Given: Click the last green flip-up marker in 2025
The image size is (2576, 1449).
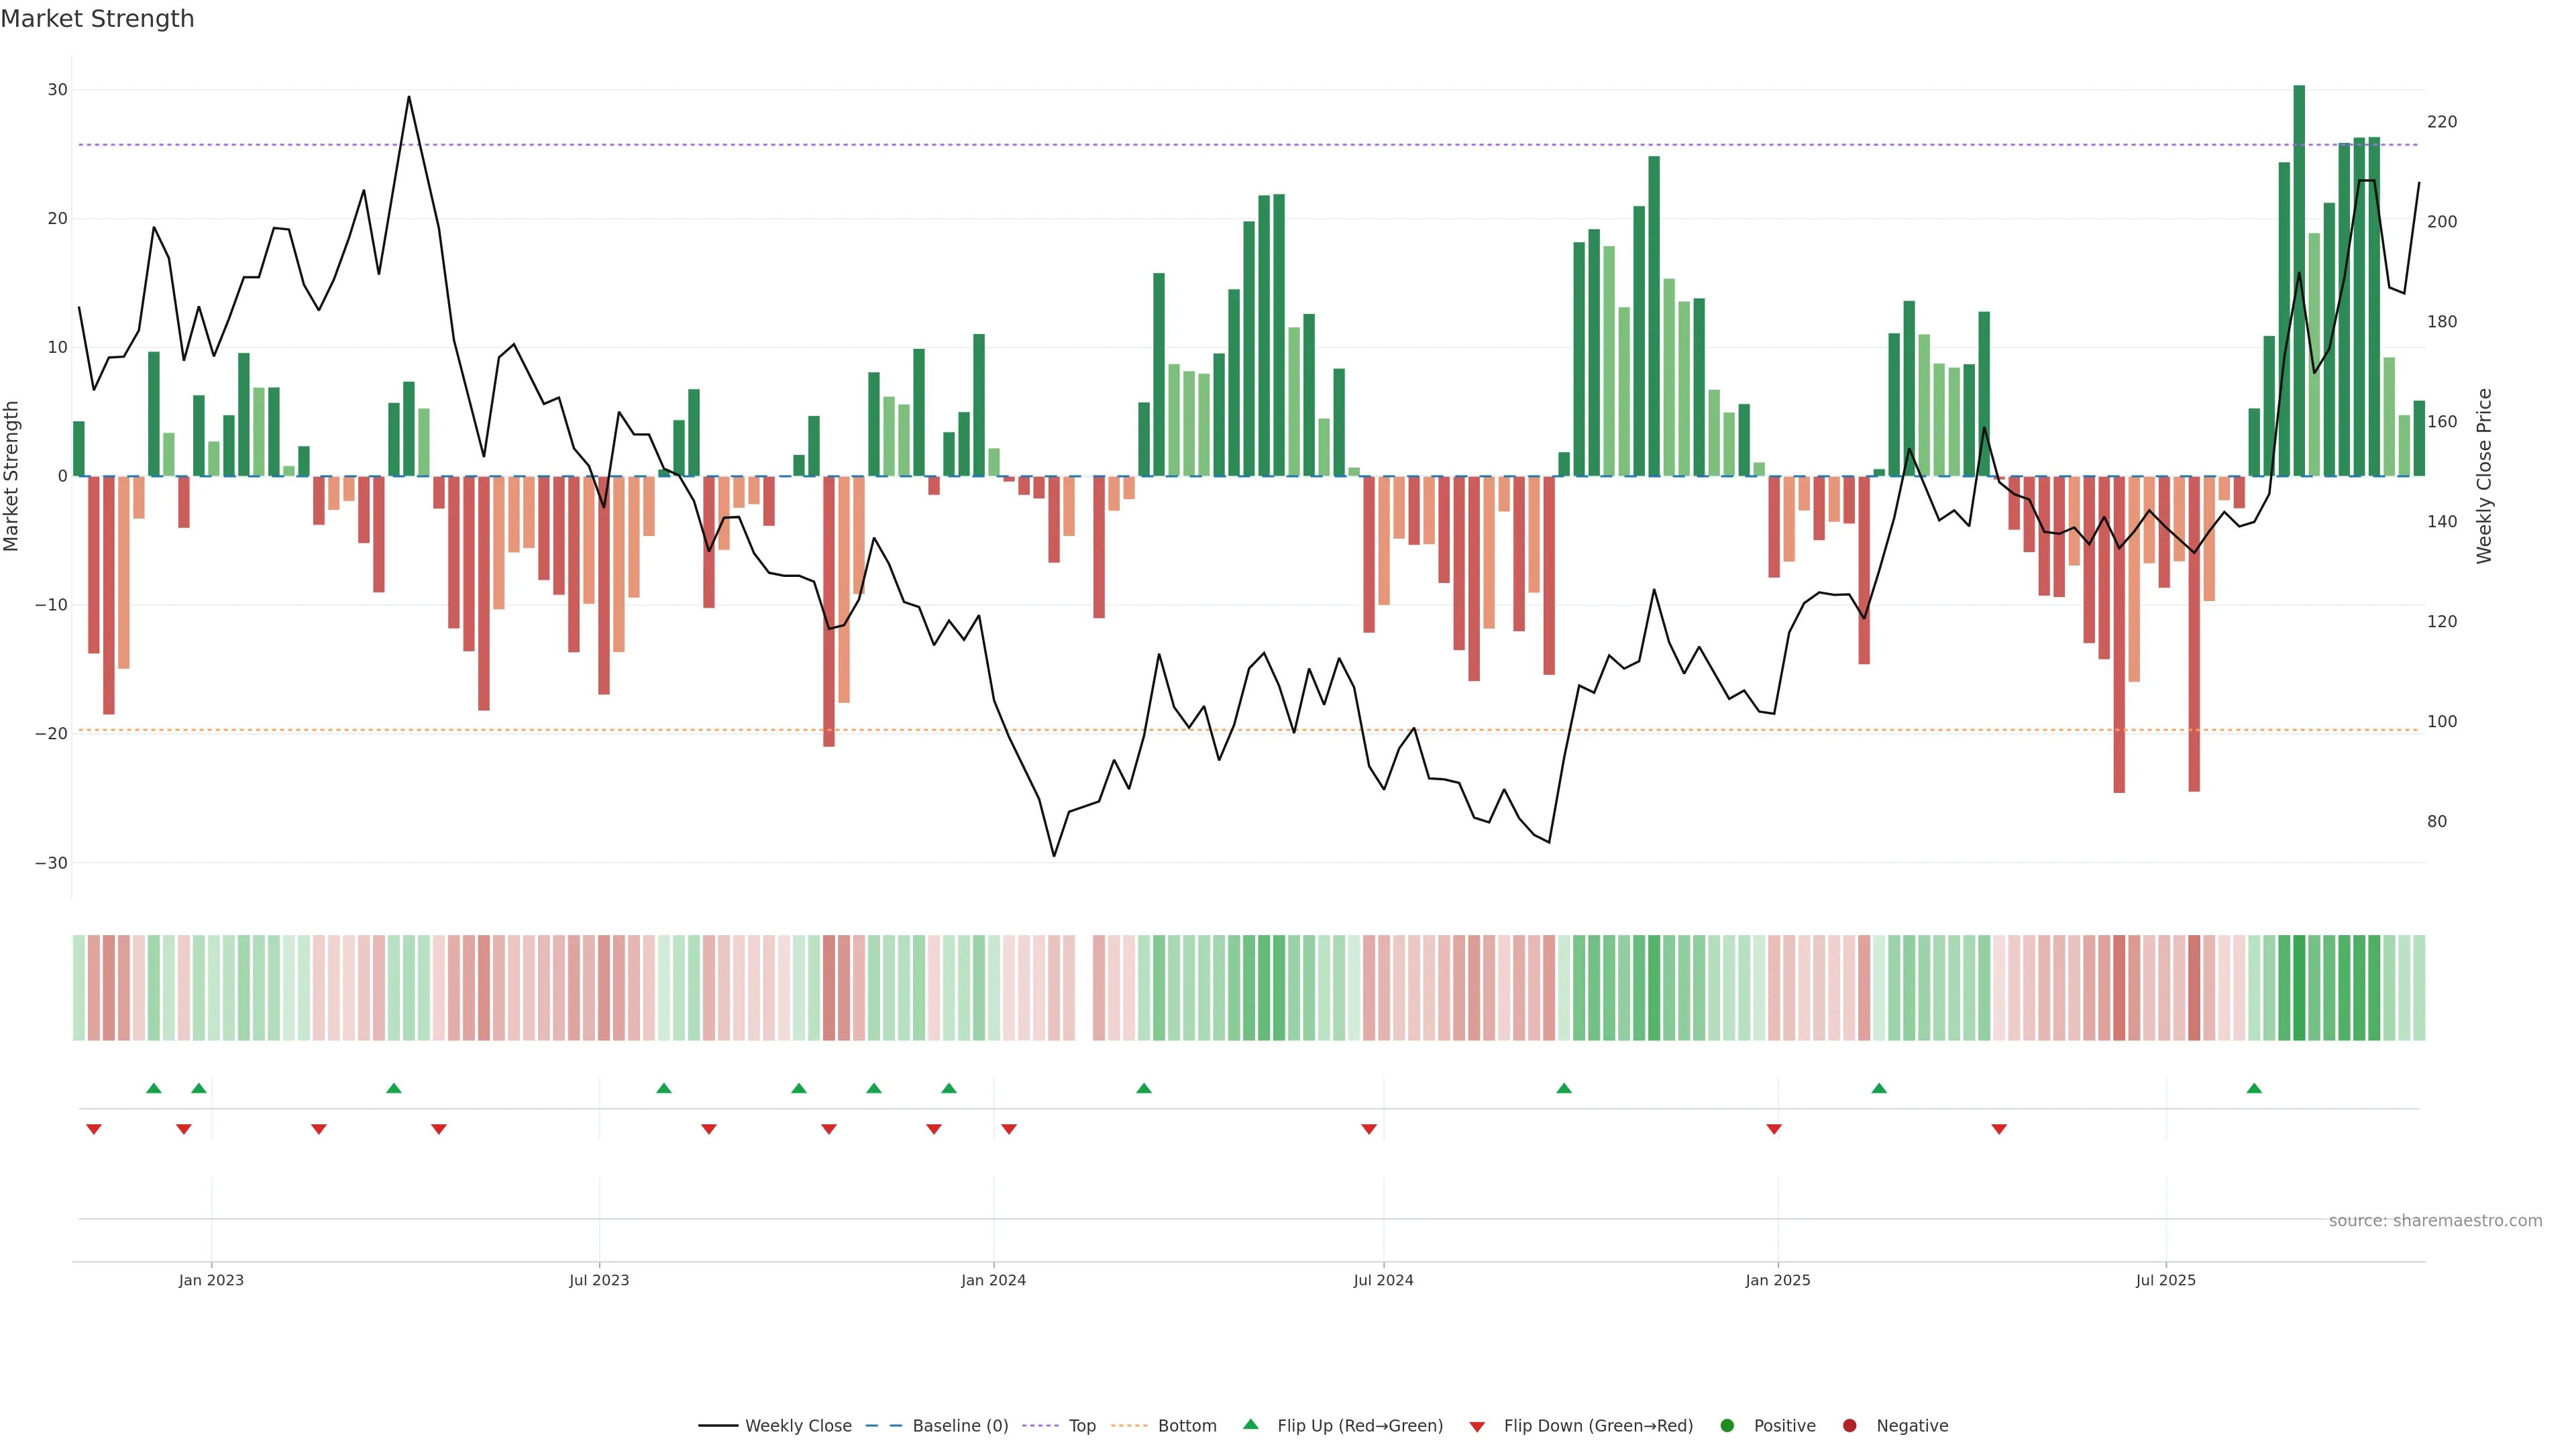Looking at the screenshot, I should [2254, 1088].
